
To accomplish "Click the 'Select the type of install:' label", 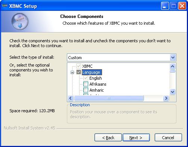I will (32, 57).
